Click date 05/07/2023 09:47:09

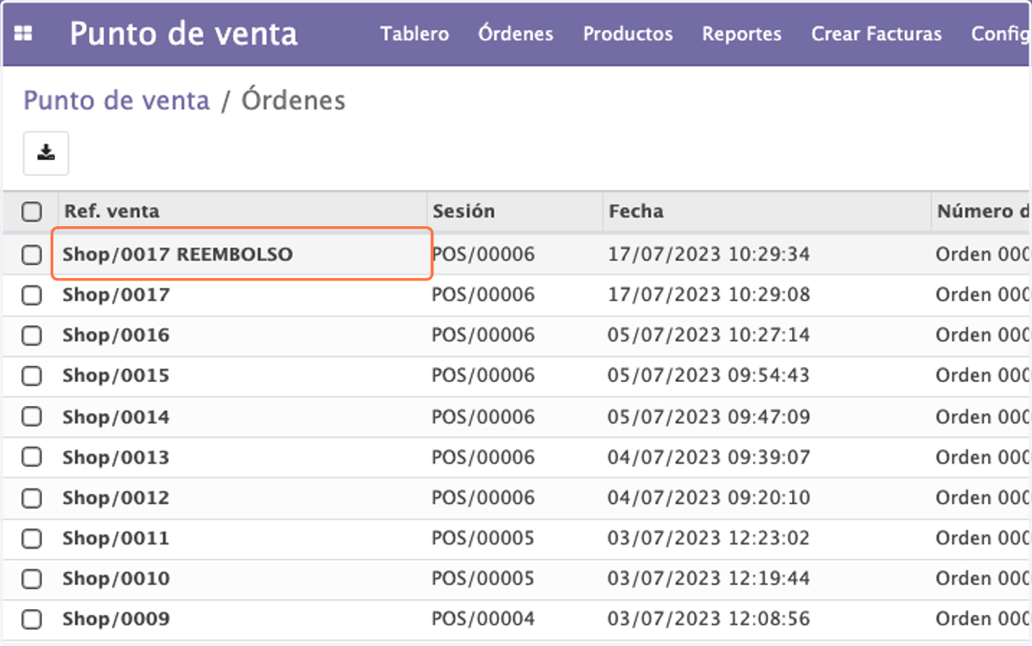(709, 417)
